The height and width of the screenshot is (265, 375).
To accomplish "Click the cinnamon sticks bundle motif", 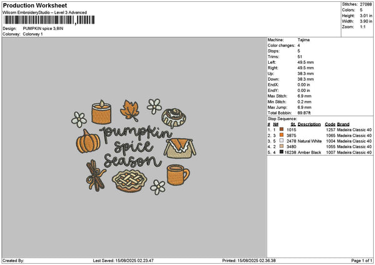I will click(x=96, y=176).
